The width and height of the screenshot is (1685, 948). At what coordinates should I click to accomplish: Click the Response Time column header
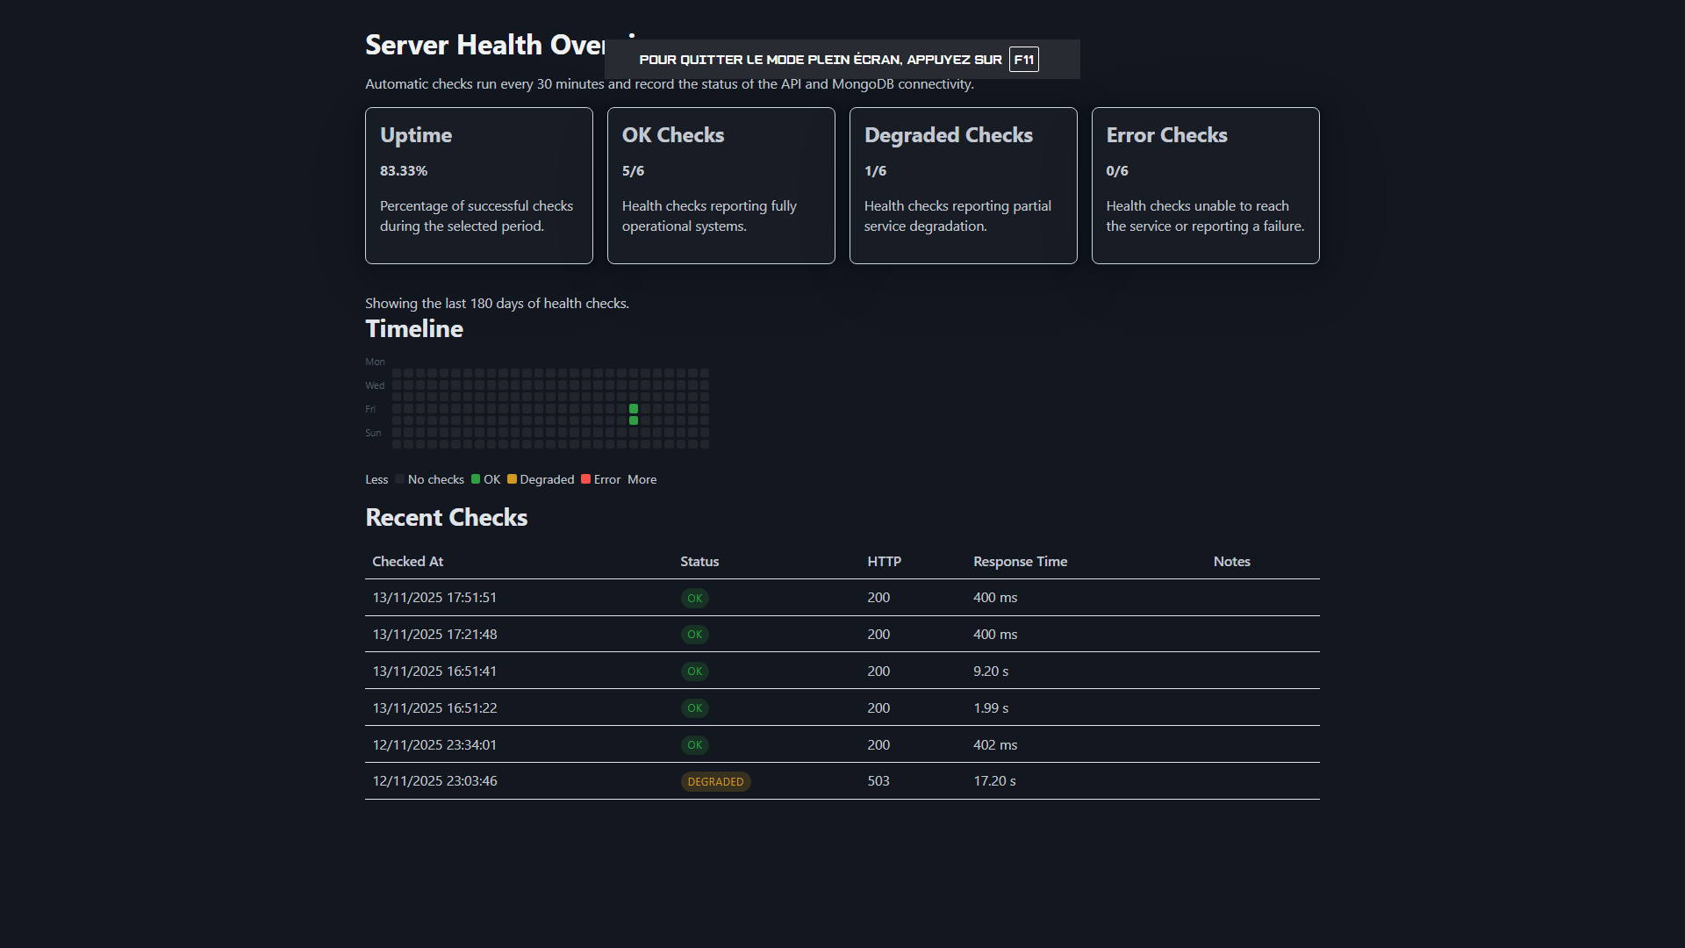tap(1020, 562)
